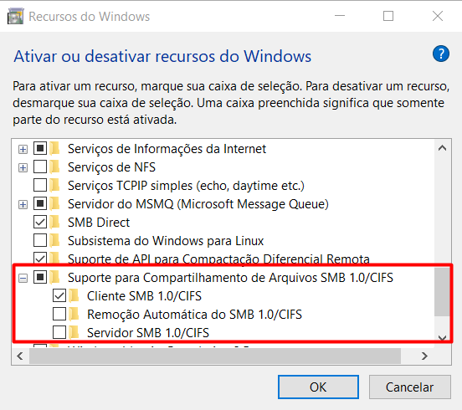The image size is (462, 410).
Task: Click the Recursos do Windows title bar icon
Action: pos(15,17)
